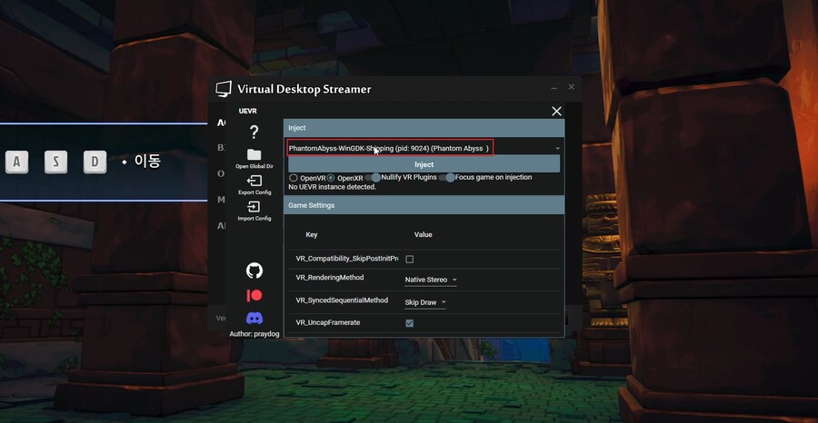
Task: Open the Discord icon in sidebar
Action: (254, 318)
